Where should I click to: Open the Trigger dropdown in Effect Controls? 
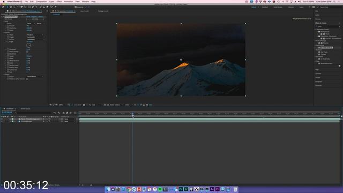(36, 37)
